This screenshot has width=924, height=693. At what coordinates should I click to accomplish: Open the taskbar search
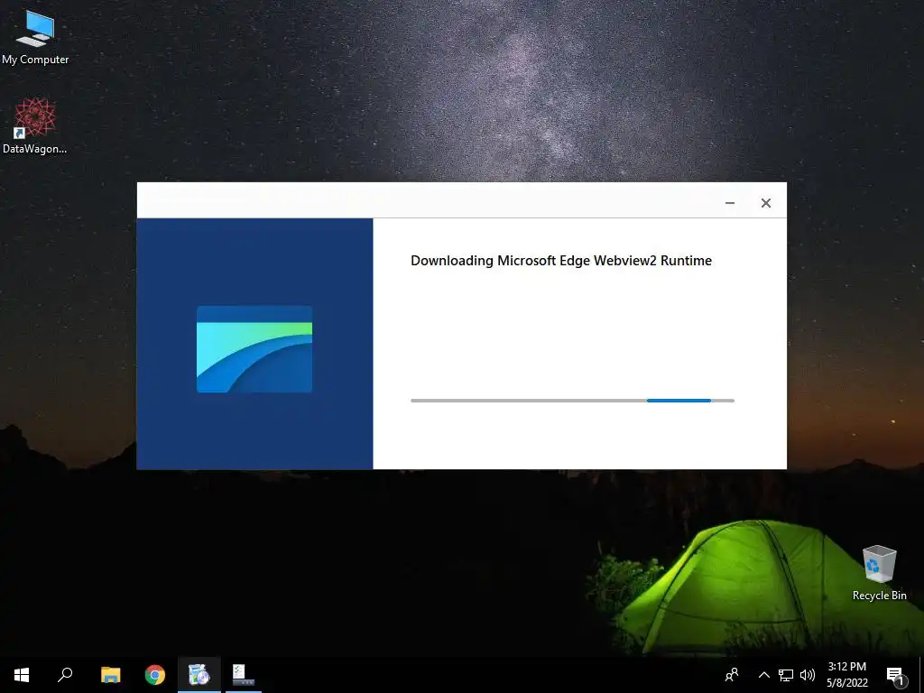tap(65, 675)
